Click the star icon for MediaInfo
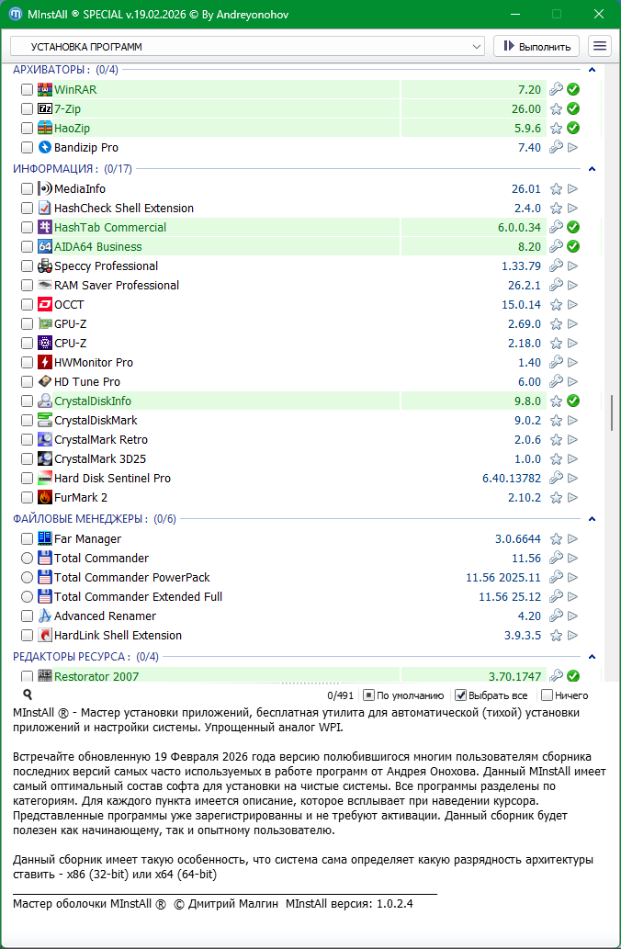The width and height of the screenshot is (621, 949). tap(556, 189)
